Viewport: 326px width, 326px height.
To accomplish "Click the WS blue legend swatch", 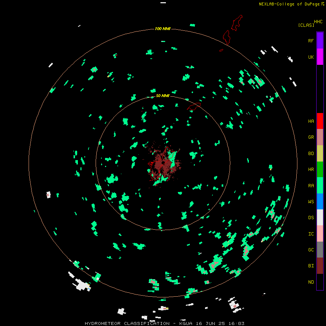I will pos(320,201).
